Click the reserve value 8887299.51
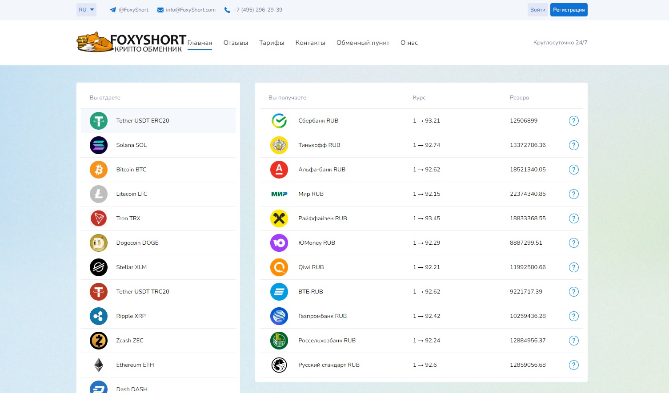 526,243
